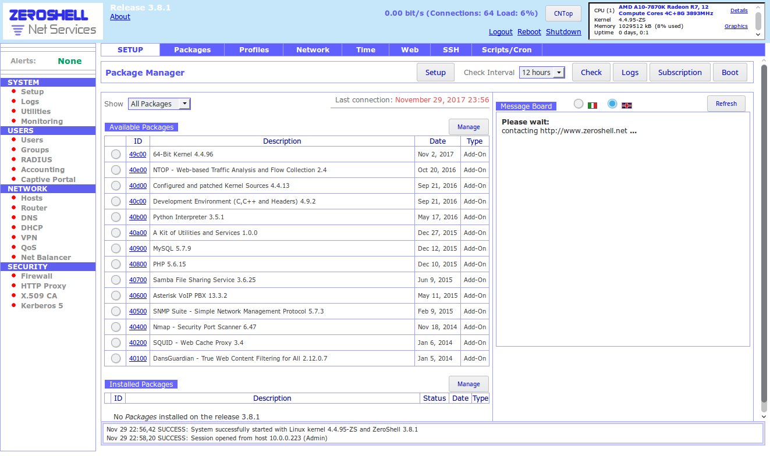Refresh the Message Board
The width and height of the screenshot is (770, 456).
pyautogui.click(x=726, y=104)
